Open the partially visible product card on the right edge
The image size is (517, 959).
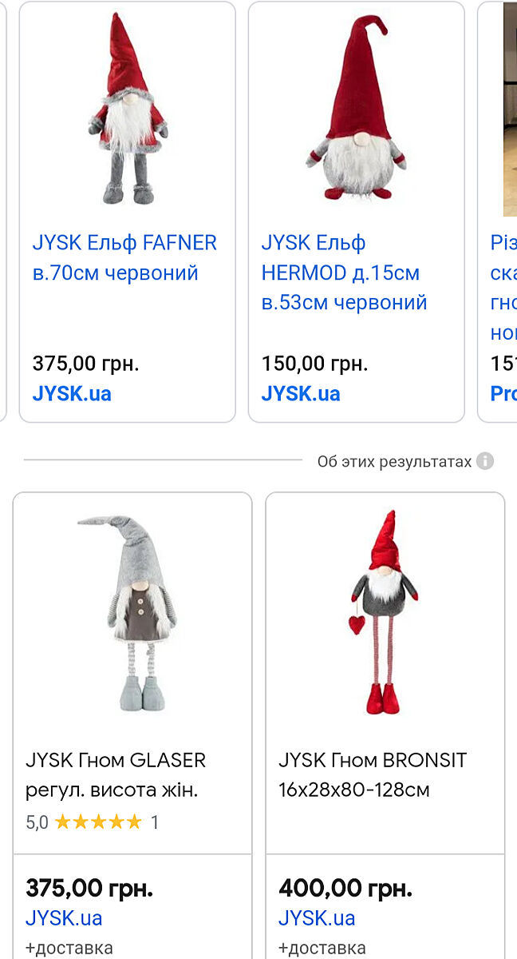tap(497, 212)
